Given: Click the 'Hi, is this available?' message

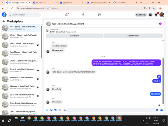Looking at the screenshot, I should pyautogui.click(x=59, y=46).
